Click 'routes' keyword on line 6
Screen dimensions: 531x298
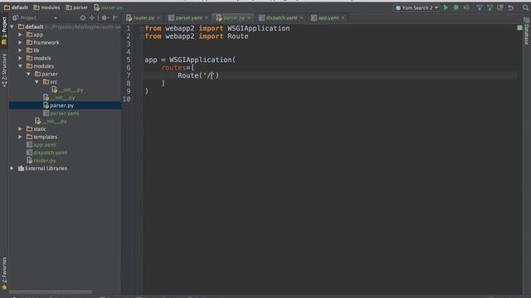[173, 68]
